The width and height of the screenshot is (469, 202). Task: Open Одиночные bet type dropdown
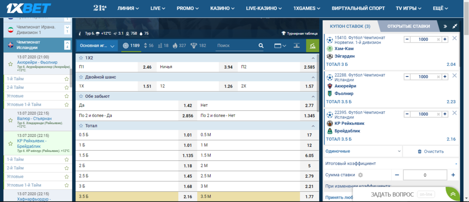pos(363,151)
